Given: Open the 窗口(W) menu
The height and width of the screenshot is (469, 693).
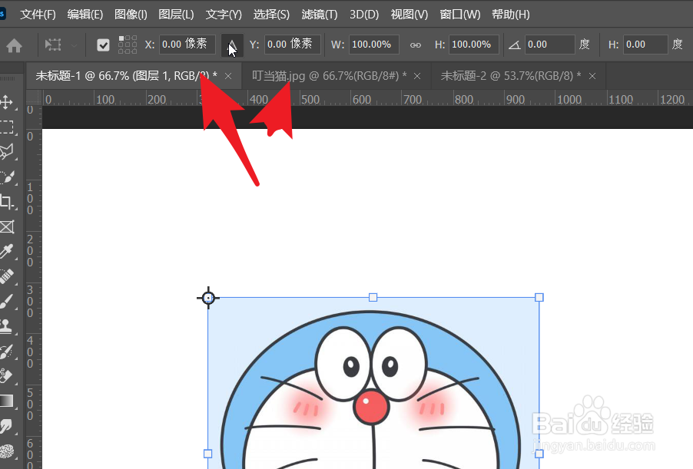Looking at the screenshot, I should pyautogui.click(x=459, y=15).
